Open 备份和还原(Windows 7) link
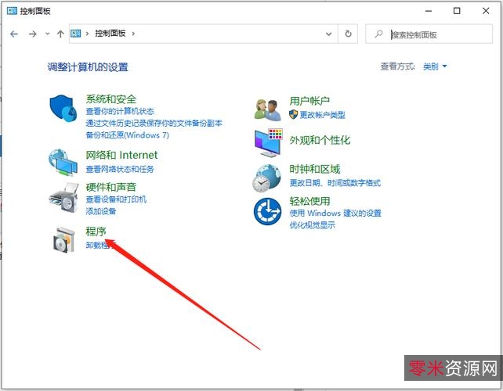 pyautogui.click(x=128, y=135)
